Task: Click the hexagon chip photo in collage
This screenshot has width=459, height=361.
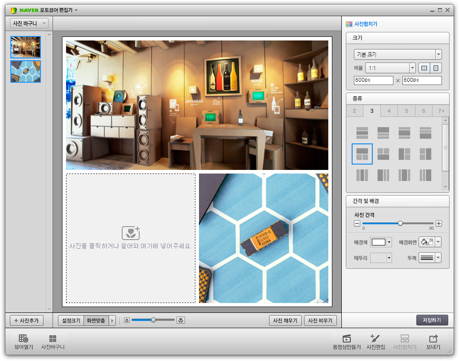Action: [264, 238]
